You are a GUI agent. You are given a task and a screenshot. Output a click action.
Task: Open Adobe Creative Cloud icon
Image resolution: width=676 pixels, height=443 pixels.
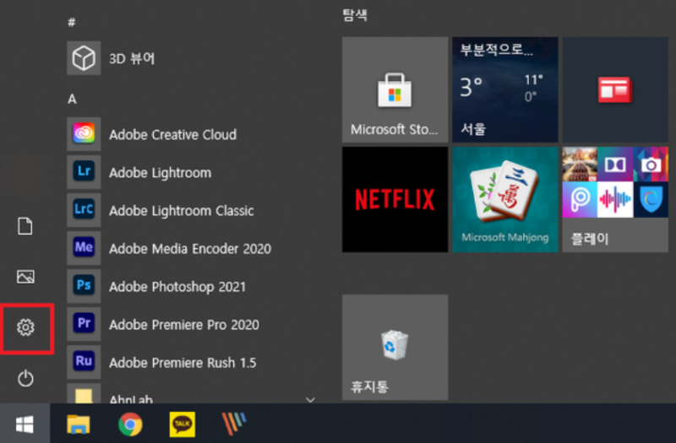pyautogui.click(x=84, y=134)
